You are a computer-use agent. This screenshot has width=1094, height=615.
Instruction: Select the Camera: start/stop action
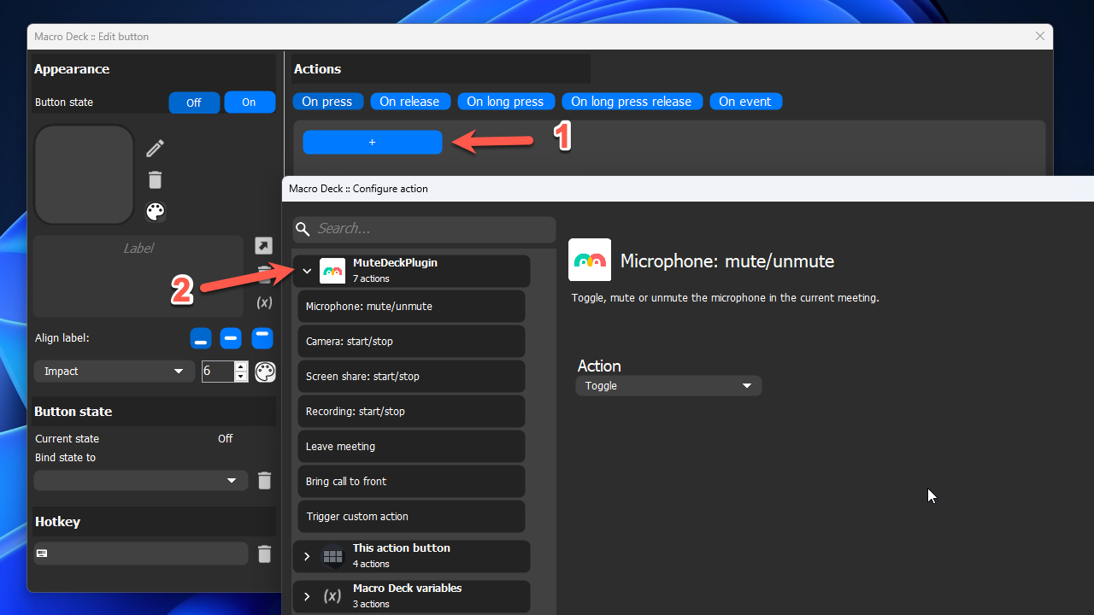click(x=411, y=342)
